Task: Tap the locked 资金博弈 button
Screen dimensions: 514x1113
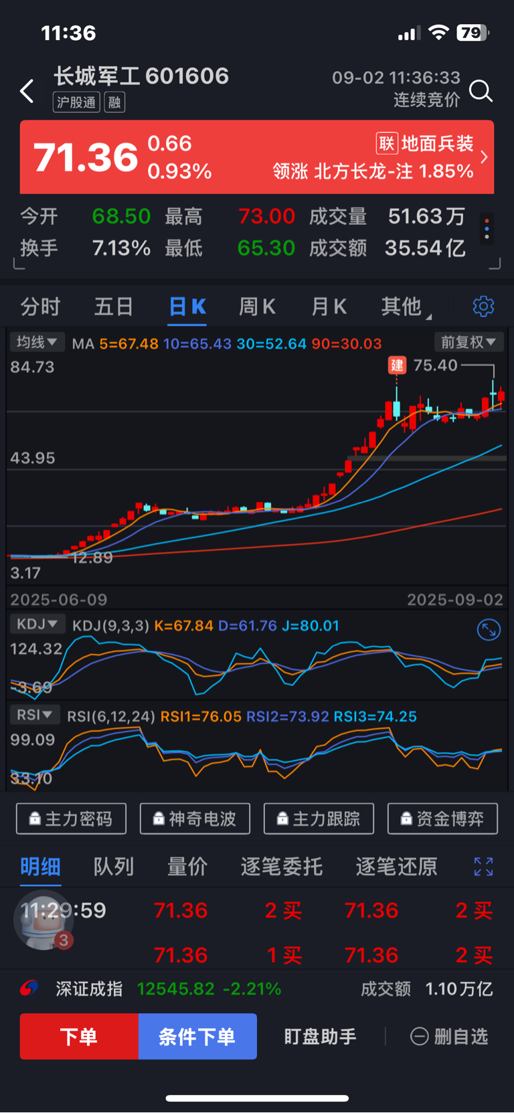Action: (443, 819)
